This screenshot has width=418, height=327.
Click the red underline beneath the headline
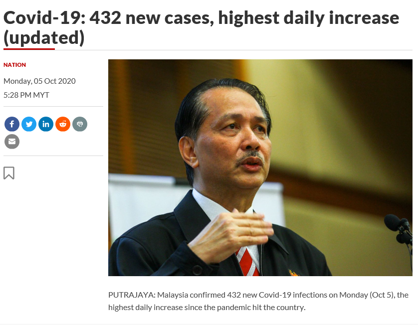29,49
